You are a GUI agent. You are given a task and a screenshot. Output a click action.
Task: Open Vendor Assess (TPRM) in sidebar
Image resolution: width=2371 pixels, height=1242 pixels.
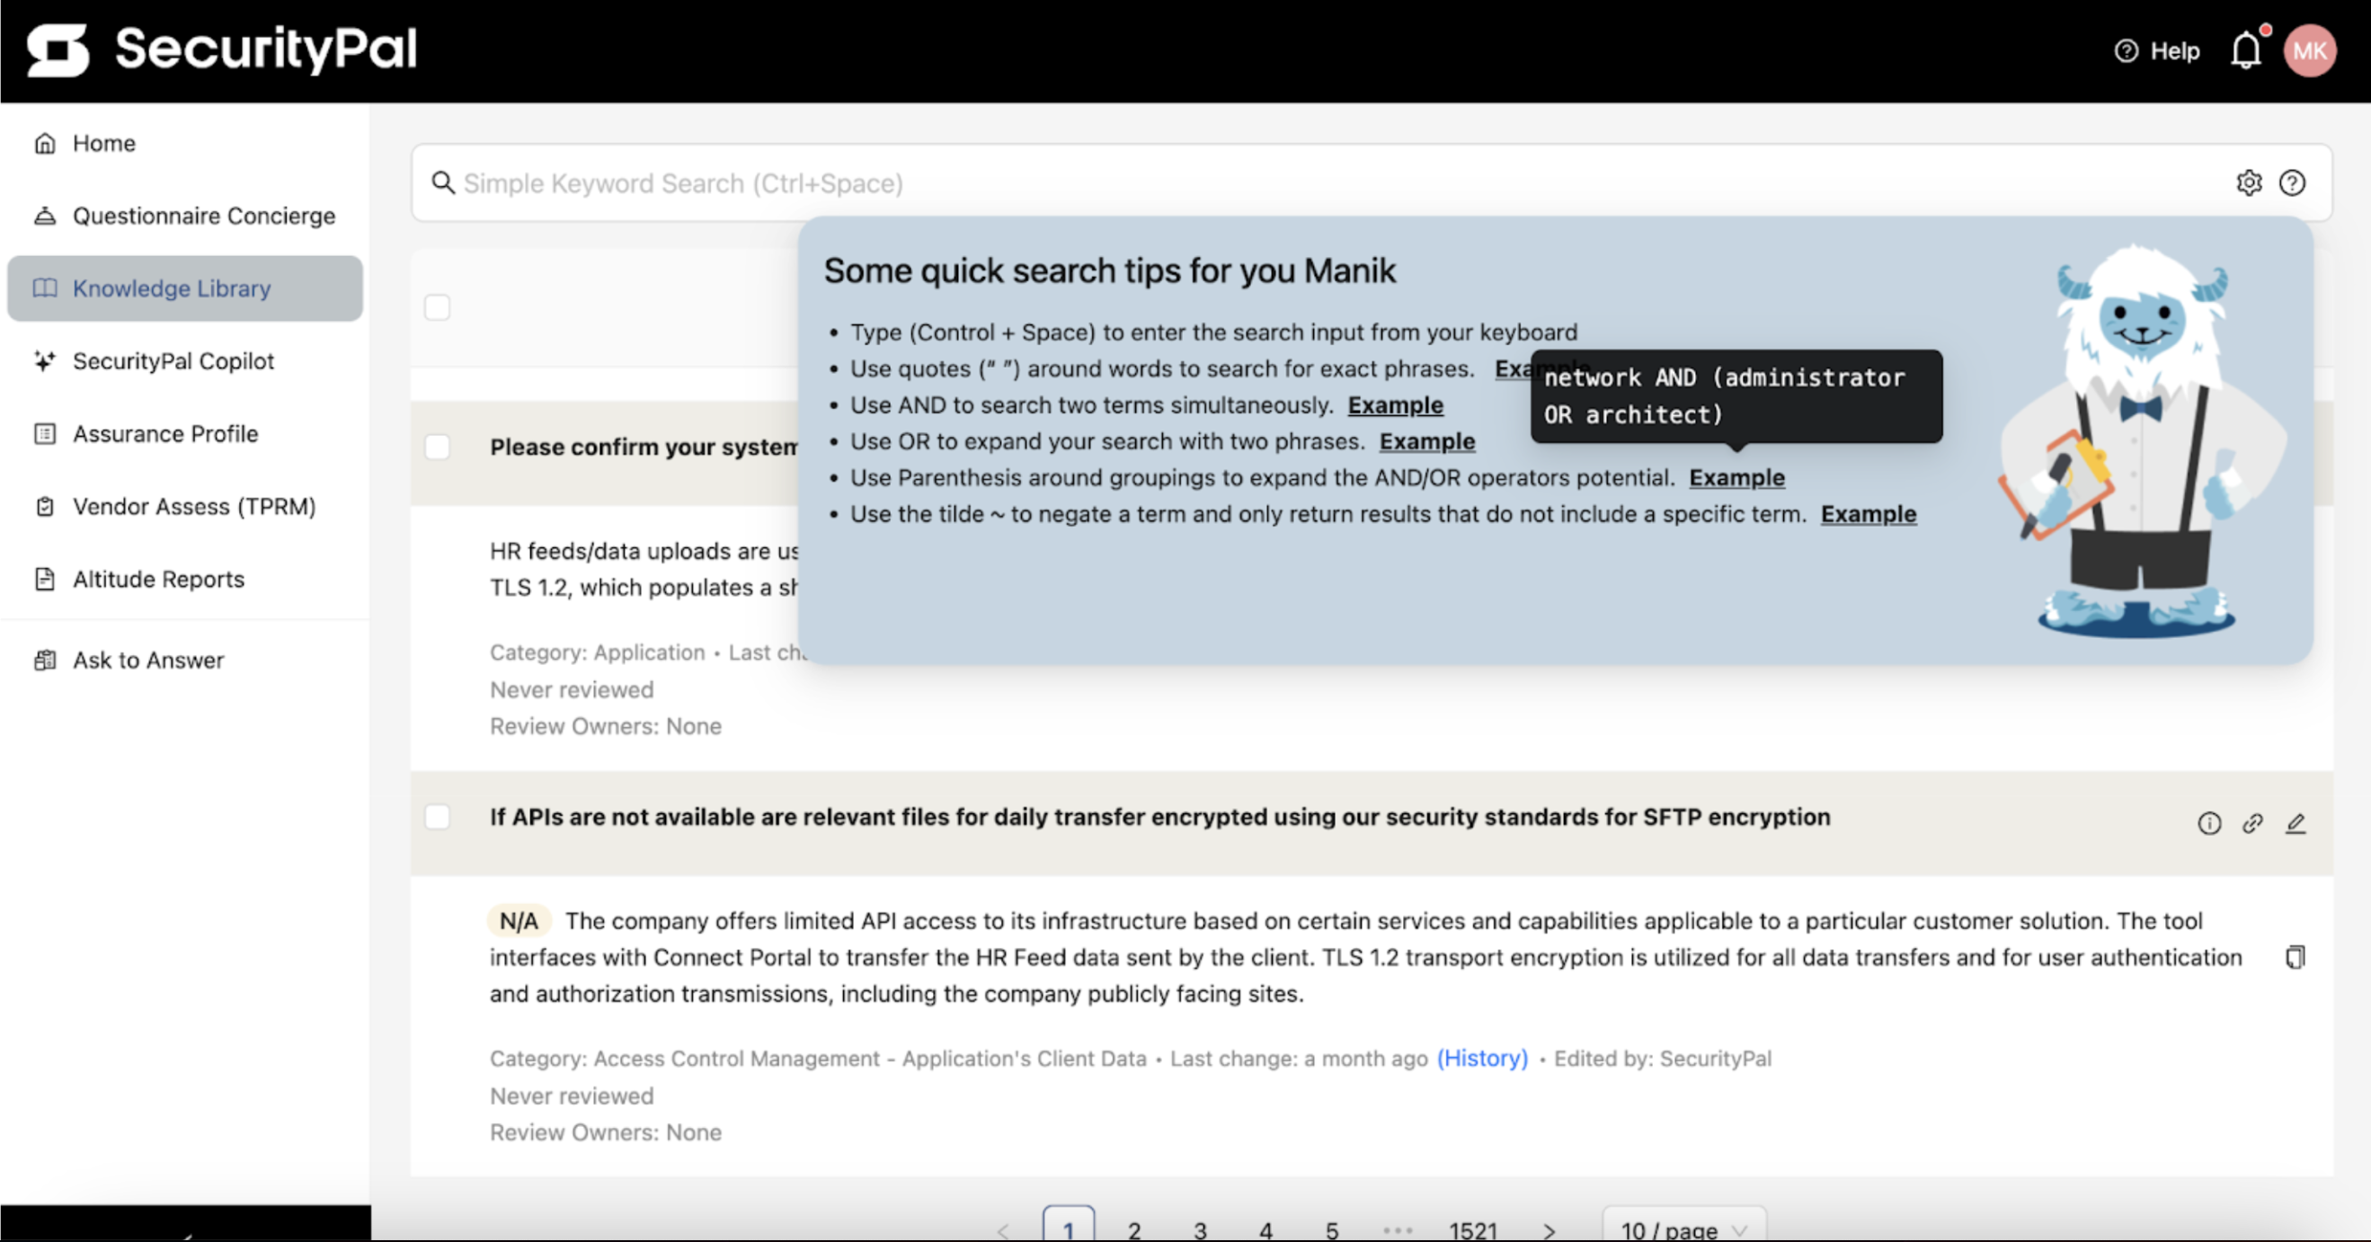[x=184, y=506]
